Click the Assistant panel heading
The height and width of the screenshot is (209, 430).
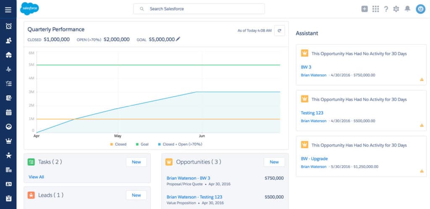coord(307,33)
